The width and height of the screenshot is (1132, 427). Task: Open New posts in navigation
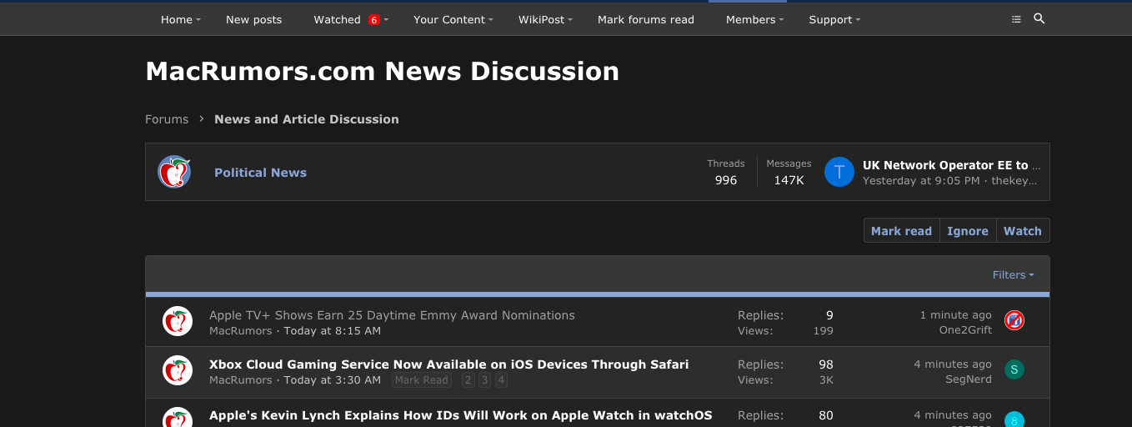click(253, 19)
